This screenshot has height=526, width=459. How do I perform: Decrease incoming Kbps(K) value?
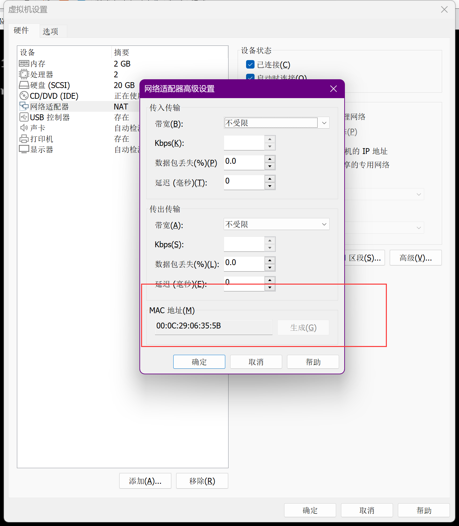pos(270,147)
